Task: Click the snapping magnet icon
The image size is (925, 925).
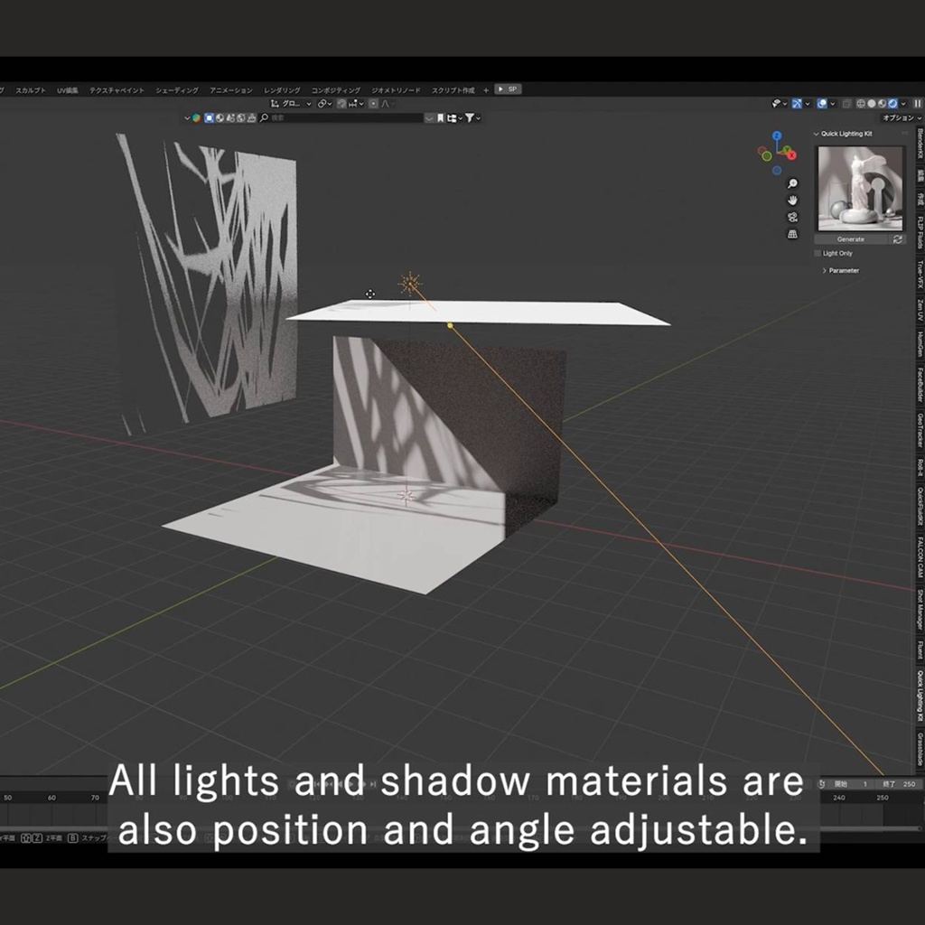Action: point(341,104)
